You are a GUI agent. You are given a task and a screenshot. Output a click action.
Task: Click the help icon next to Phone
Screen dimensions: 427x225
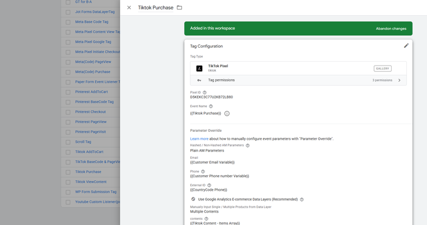[x=203, y=172]
